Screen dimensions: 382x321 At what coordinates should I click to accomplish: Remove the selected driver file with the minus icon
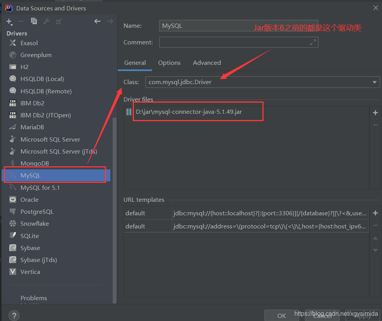(x=375, y=125)
